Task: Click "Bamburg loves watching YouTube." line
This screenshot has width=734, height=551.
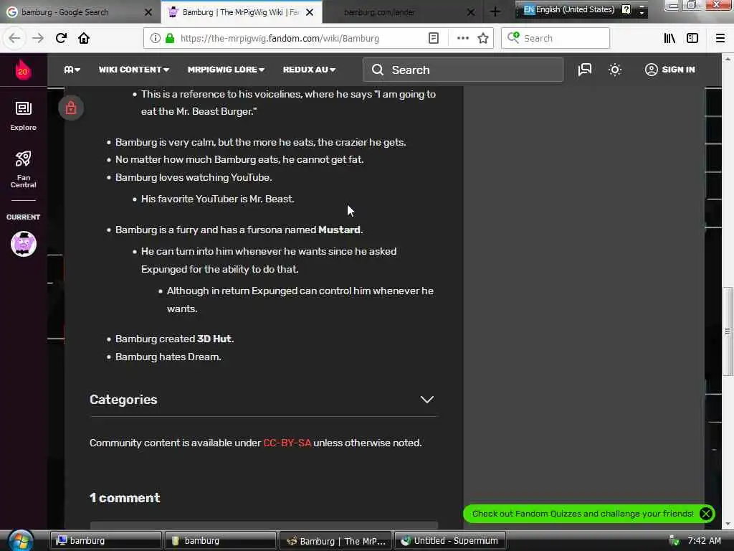Action: 194,178
